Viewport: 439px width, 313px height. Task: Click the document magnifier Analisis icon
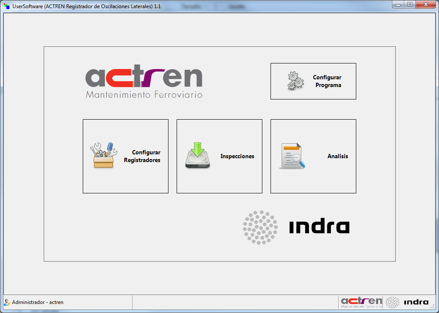click(x=292, y=156)
